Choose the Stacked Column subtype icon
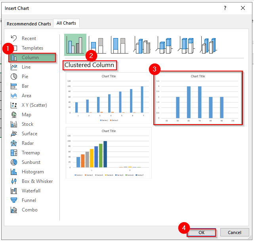 (x=97, y=44)
